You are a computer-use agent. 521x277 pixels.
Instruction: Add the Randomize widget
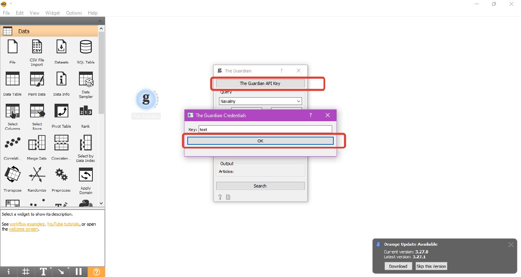point(37,175)
